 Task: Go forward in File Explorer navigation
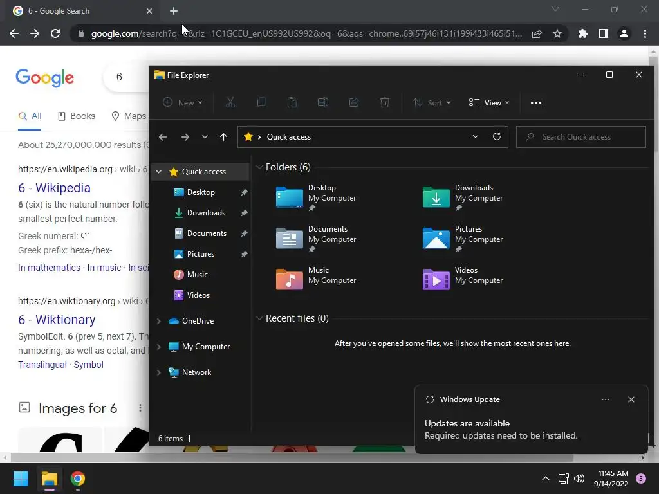click(x=185, y=137)
